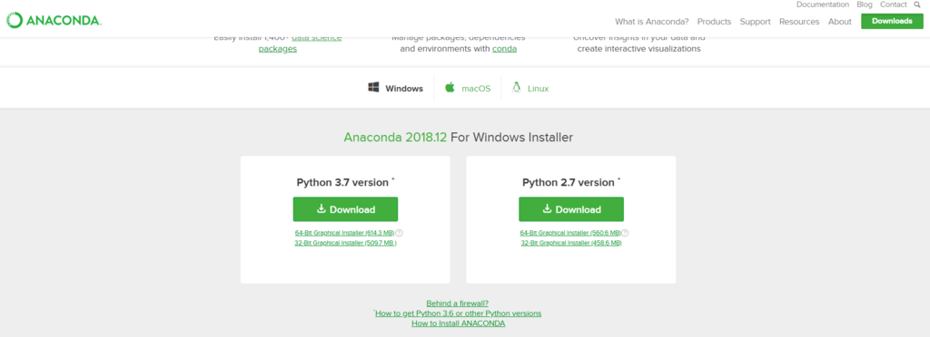This screenshot has height=337, width=930.
Task: Click the conda link
Action: point(504,49)
